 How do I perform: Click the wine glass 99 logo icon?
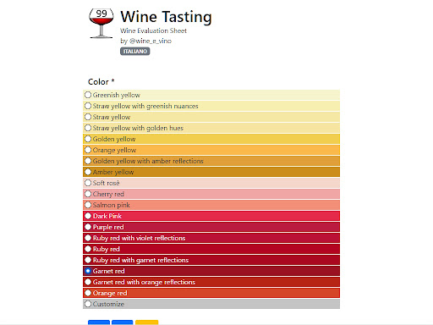pyautogui.click(x=101, y=23)
